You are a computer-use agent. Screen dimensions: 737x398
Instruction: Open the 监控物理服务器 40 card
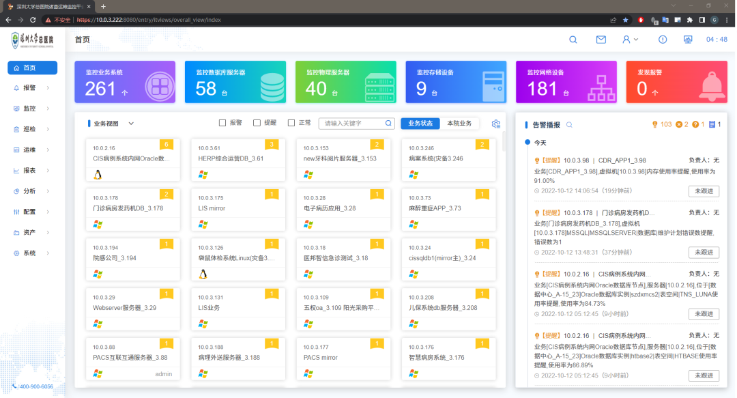coord(345,82)
